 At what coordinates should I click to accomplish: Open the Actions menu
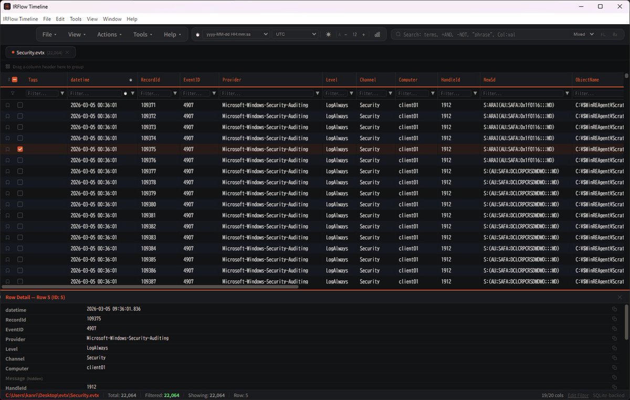[108, 34]
